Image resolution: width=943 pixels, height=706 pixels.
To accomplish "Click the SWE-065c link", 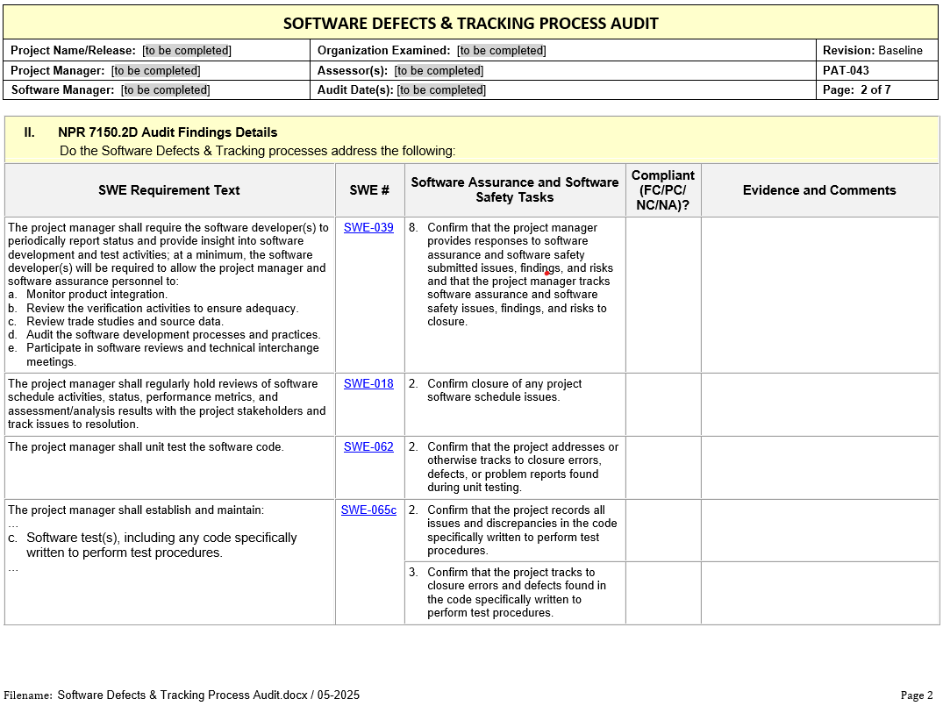I will (x=368, y=510).
